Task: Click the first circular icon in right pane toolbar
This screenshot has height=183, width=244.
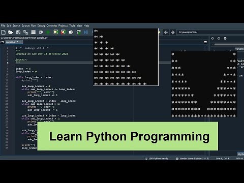Action: click(212, 39)
